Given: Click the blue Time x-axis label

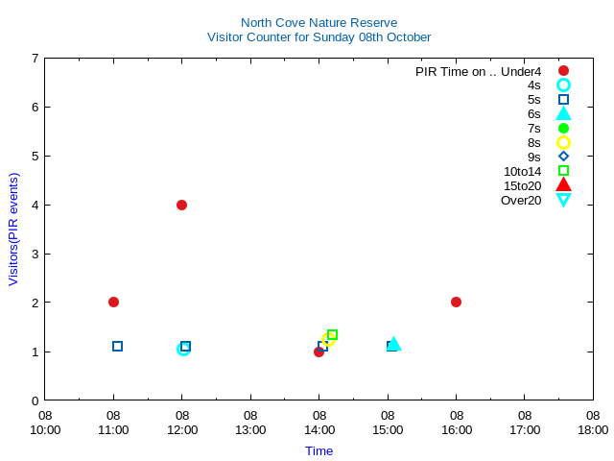Looking at the screenshot, I should [319, 450].
